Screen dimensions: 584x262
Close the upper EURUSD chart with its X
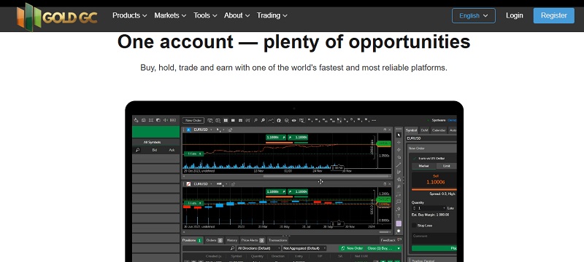tap(390, 130)
